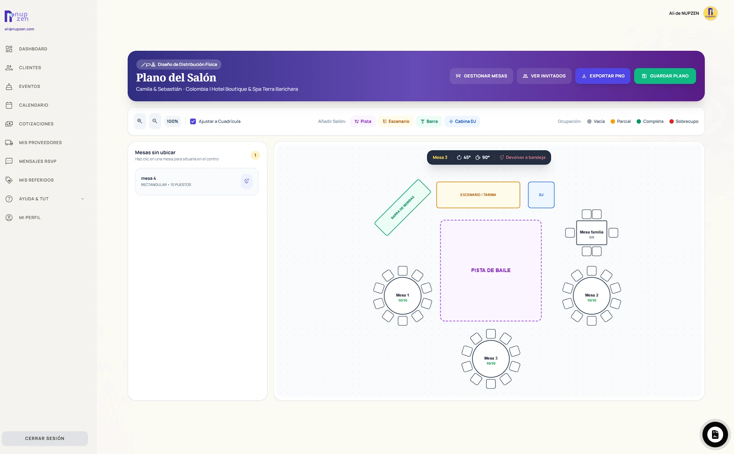Image resolution: width=734 pixels, height=454 pixels.
Task: Click the Completa green legend dot
Action: (639, 121)
